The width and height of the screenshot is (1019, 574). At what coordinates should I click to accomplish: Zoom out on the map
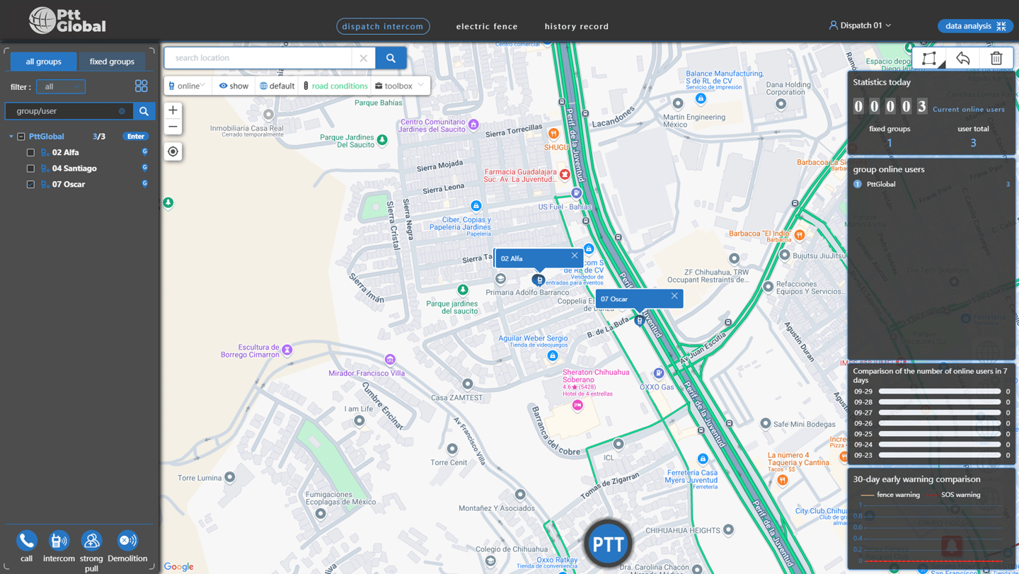coord(173,127)
